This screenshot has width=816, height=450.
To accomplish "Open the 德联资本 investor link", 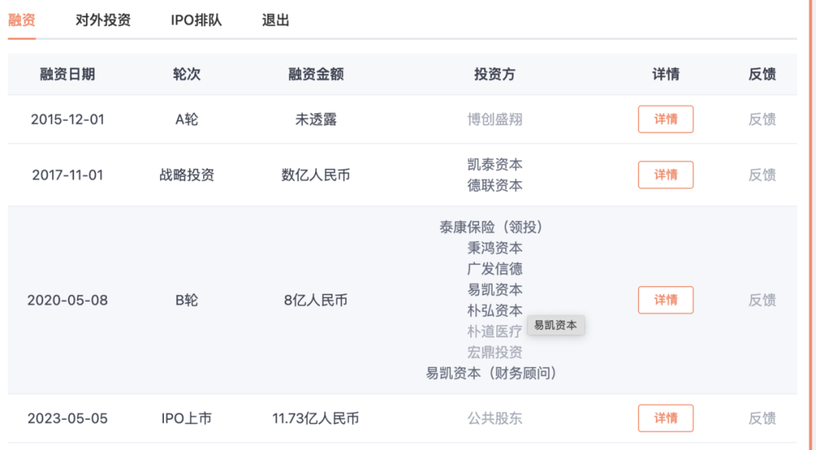I will click(x=495, y=186).
